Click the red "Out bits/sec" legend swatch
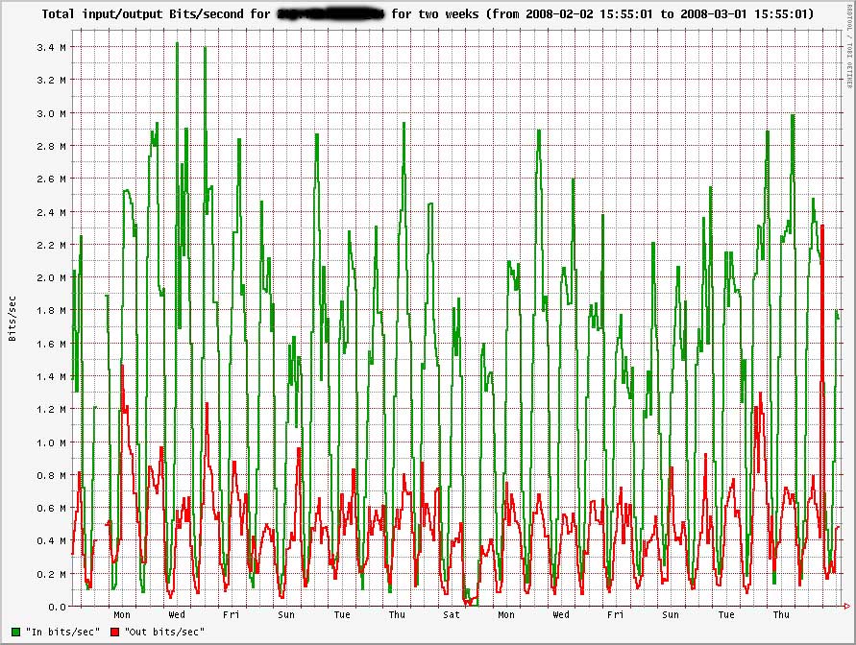 pyautogui.click(x=115, y=632)
